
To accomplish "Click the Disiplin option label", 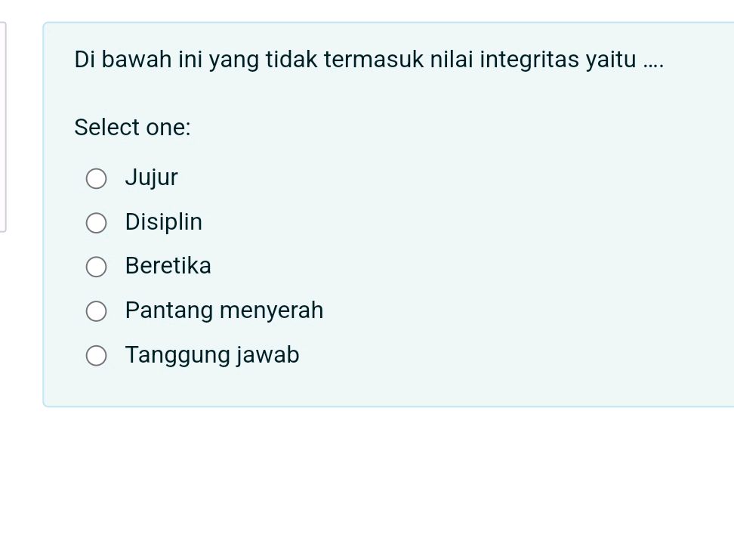I will [x=163, y=222].
